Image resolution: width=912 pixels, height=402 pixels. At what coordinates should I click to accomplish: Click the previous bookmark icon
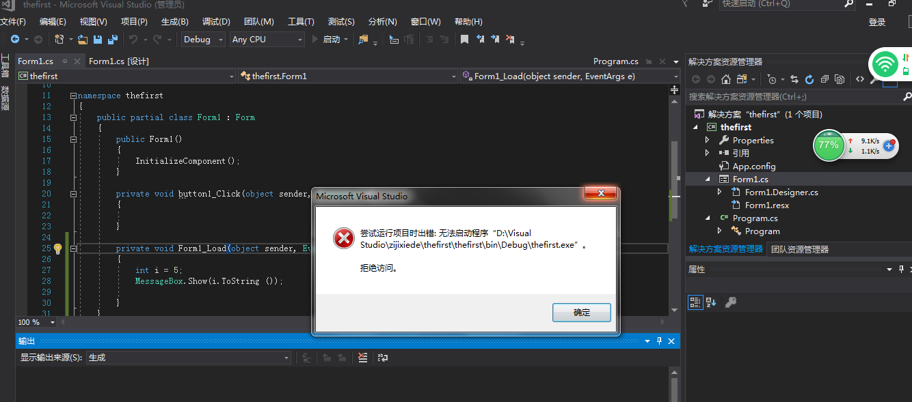pos(481,40)
